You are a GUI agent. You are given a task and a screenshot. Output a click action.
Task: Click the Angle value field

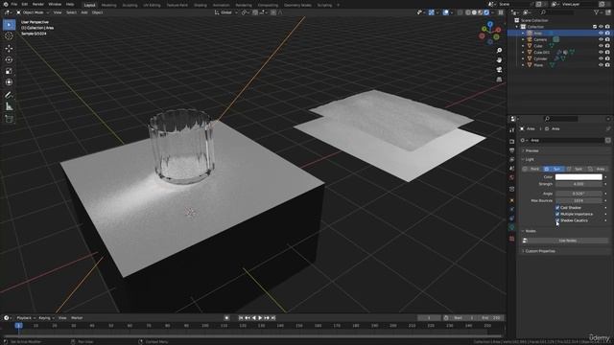click(579, 194)
